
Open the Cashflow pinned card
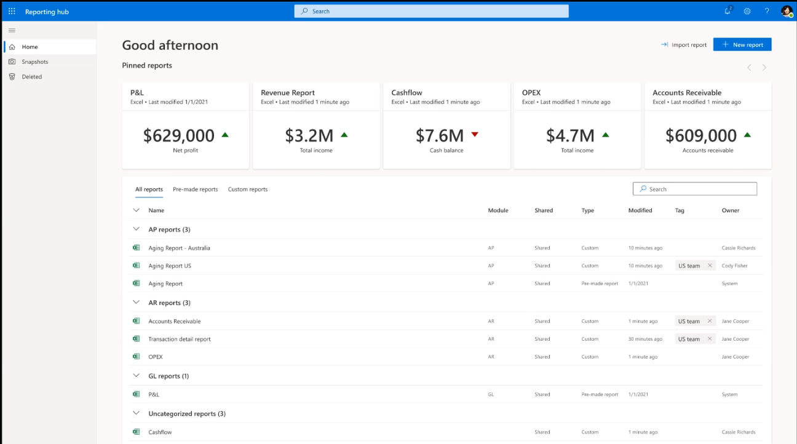[446, 125]
